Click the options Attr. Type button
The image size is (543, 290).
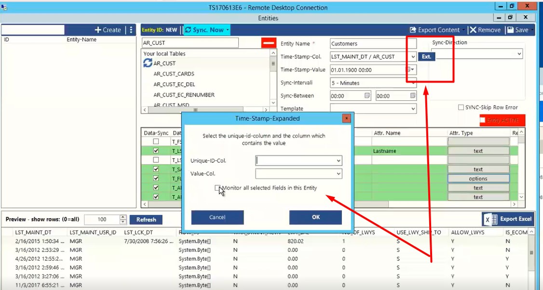[x=478, y=179]
